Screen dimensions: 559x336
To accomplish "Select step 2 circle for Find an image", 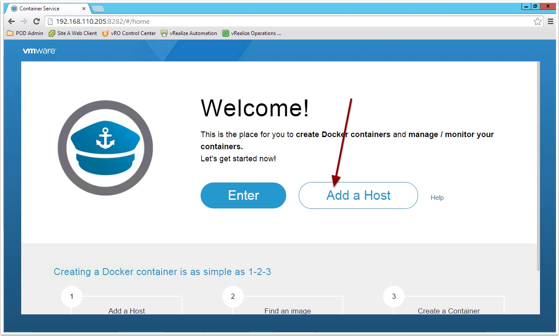I will 233,297.
